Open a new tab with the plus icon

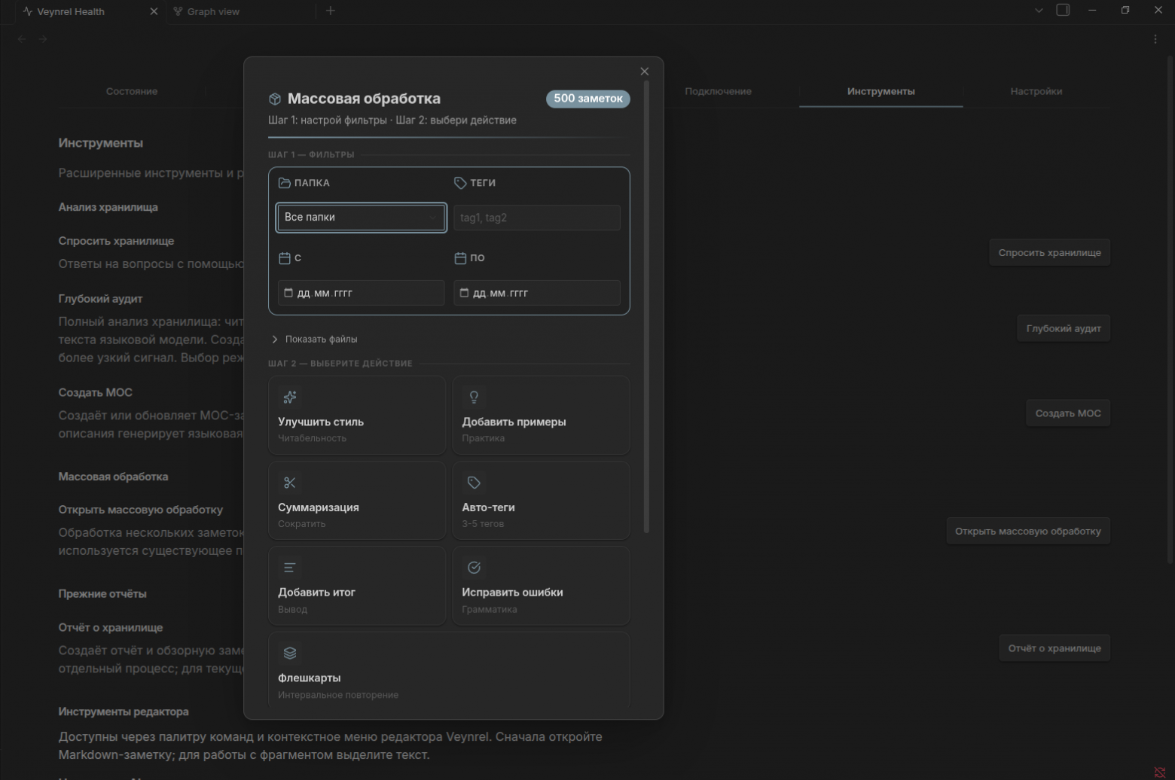pyautogui.click(x=330, y=11)
